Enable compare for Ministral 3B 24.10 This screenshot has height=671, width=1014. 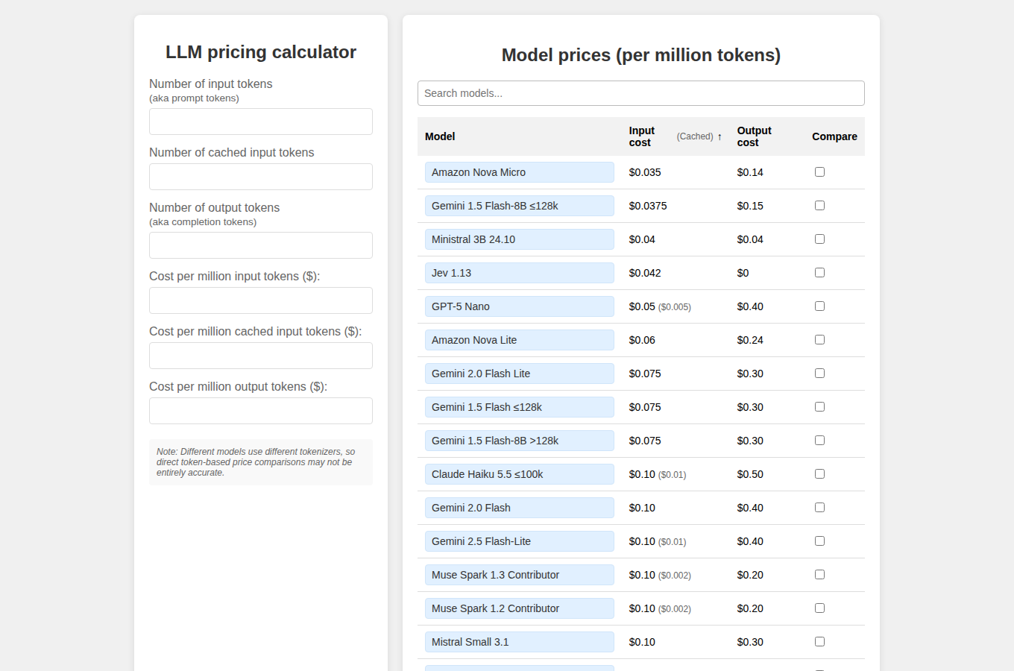click(x=819, y=239)
